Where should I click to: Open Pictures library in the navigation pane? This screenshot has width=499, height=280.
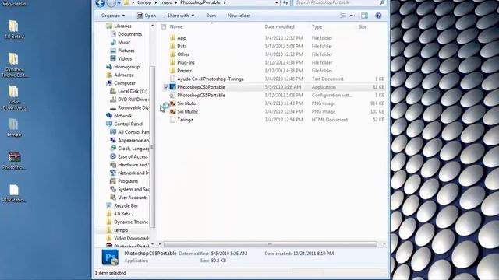click(126, 51)
